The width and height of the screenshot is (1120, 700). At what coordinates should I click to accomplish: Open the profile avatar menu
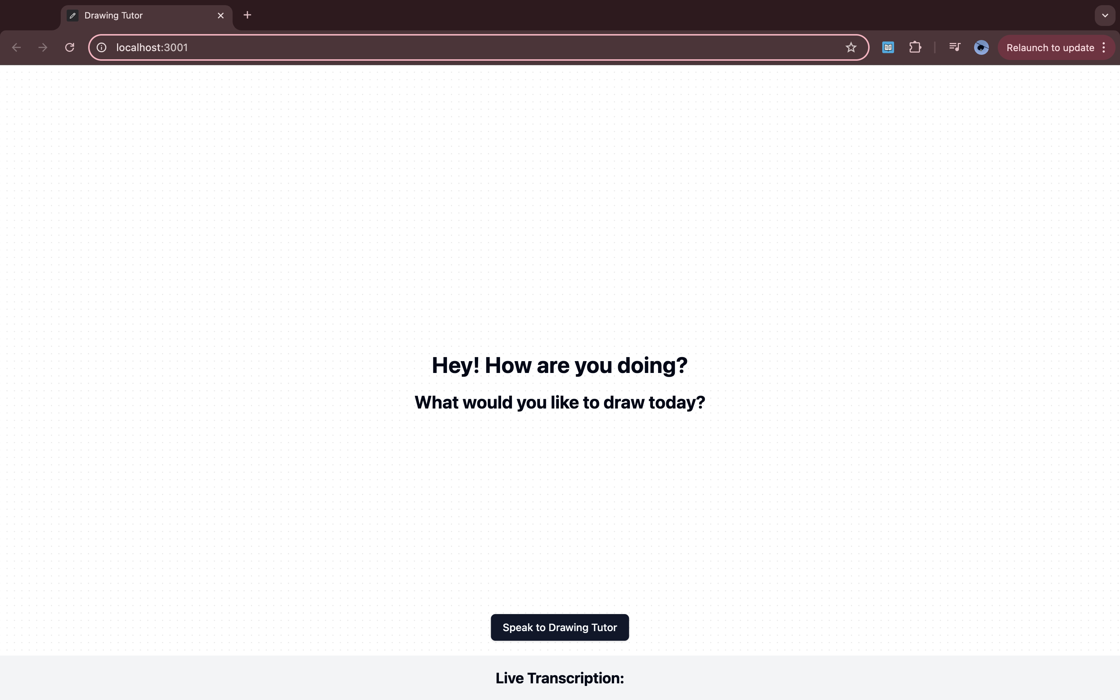click(981, 48)
